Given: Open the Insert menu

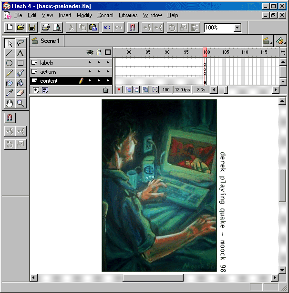Looking at the screenshot, I should pos(65,15).
